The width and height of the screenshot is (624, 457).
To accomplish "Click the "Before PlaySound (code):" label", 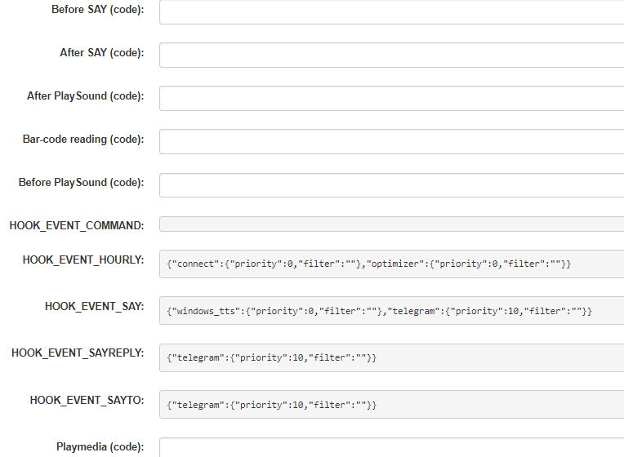I will coord(81,183).
